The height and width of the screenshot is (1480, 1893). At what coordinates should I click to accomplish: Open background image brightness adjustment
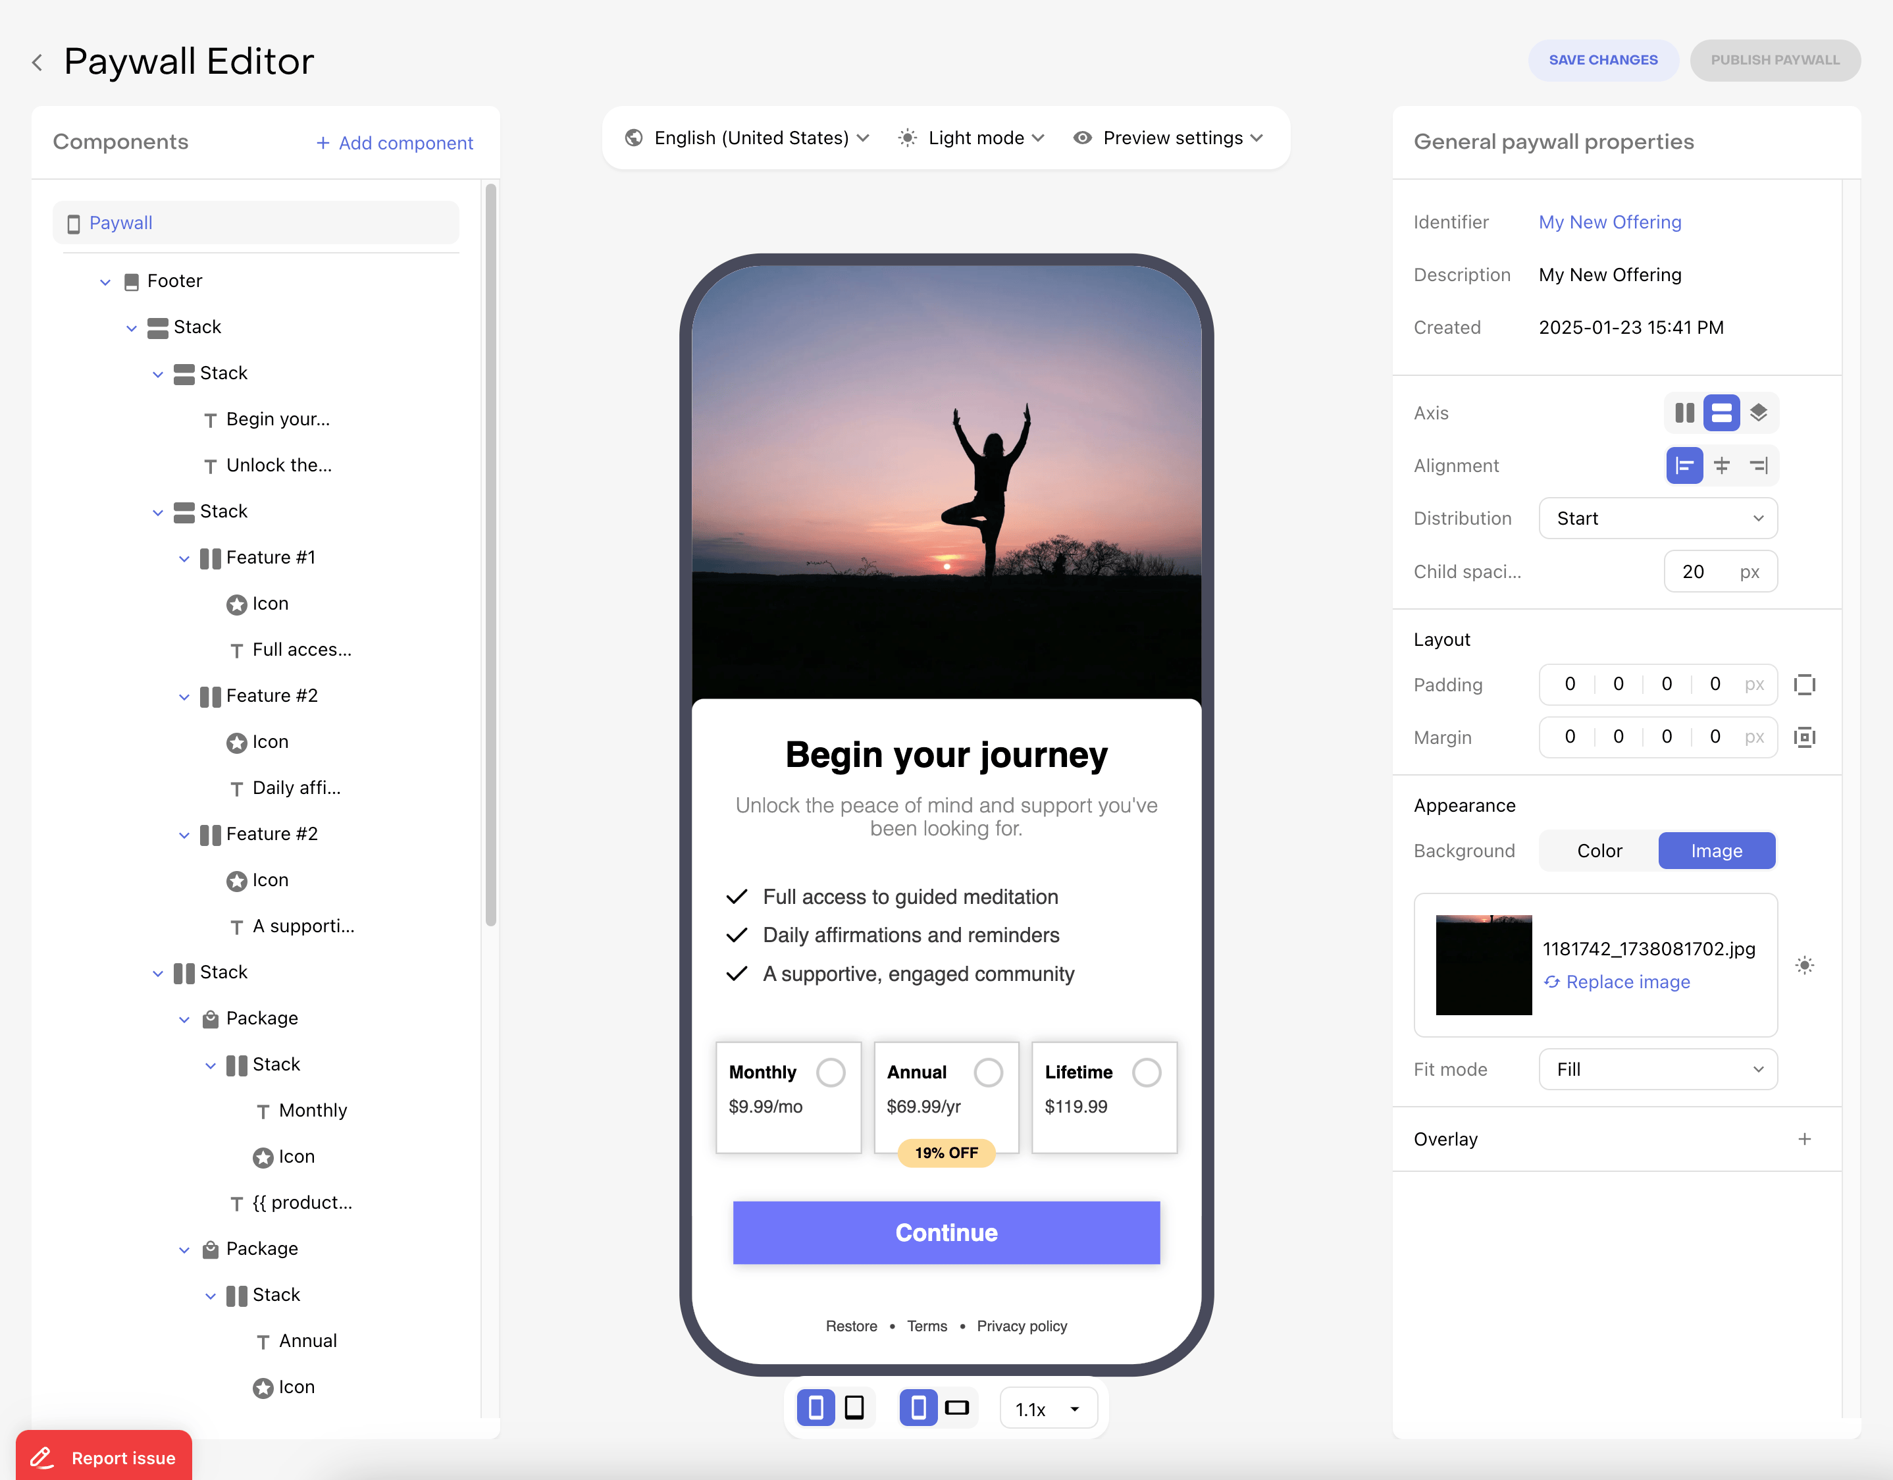1805,965
